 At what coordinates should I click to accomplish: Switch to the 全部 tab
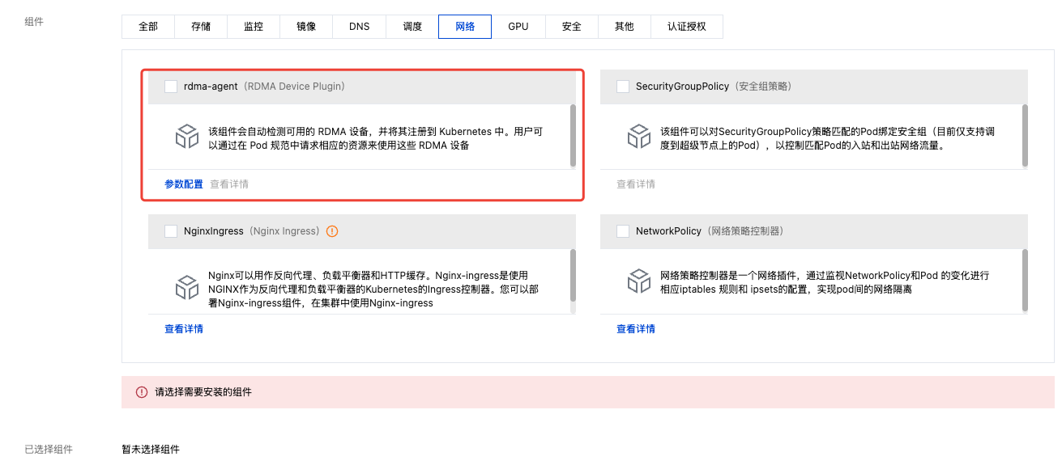point(148,27)
